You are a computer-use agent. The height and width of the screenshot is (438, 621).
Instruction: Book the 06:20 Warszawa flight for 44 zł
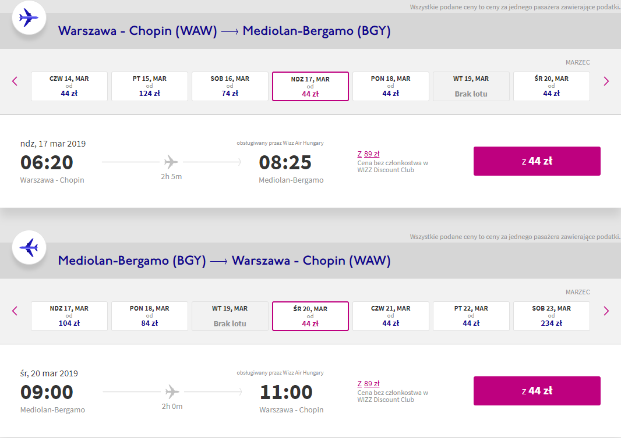(537, 161)
